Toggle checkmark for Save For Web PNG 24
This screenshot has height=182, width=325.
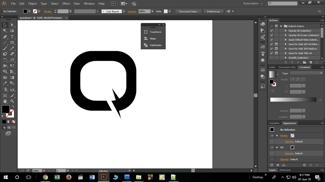pos(271,53)
